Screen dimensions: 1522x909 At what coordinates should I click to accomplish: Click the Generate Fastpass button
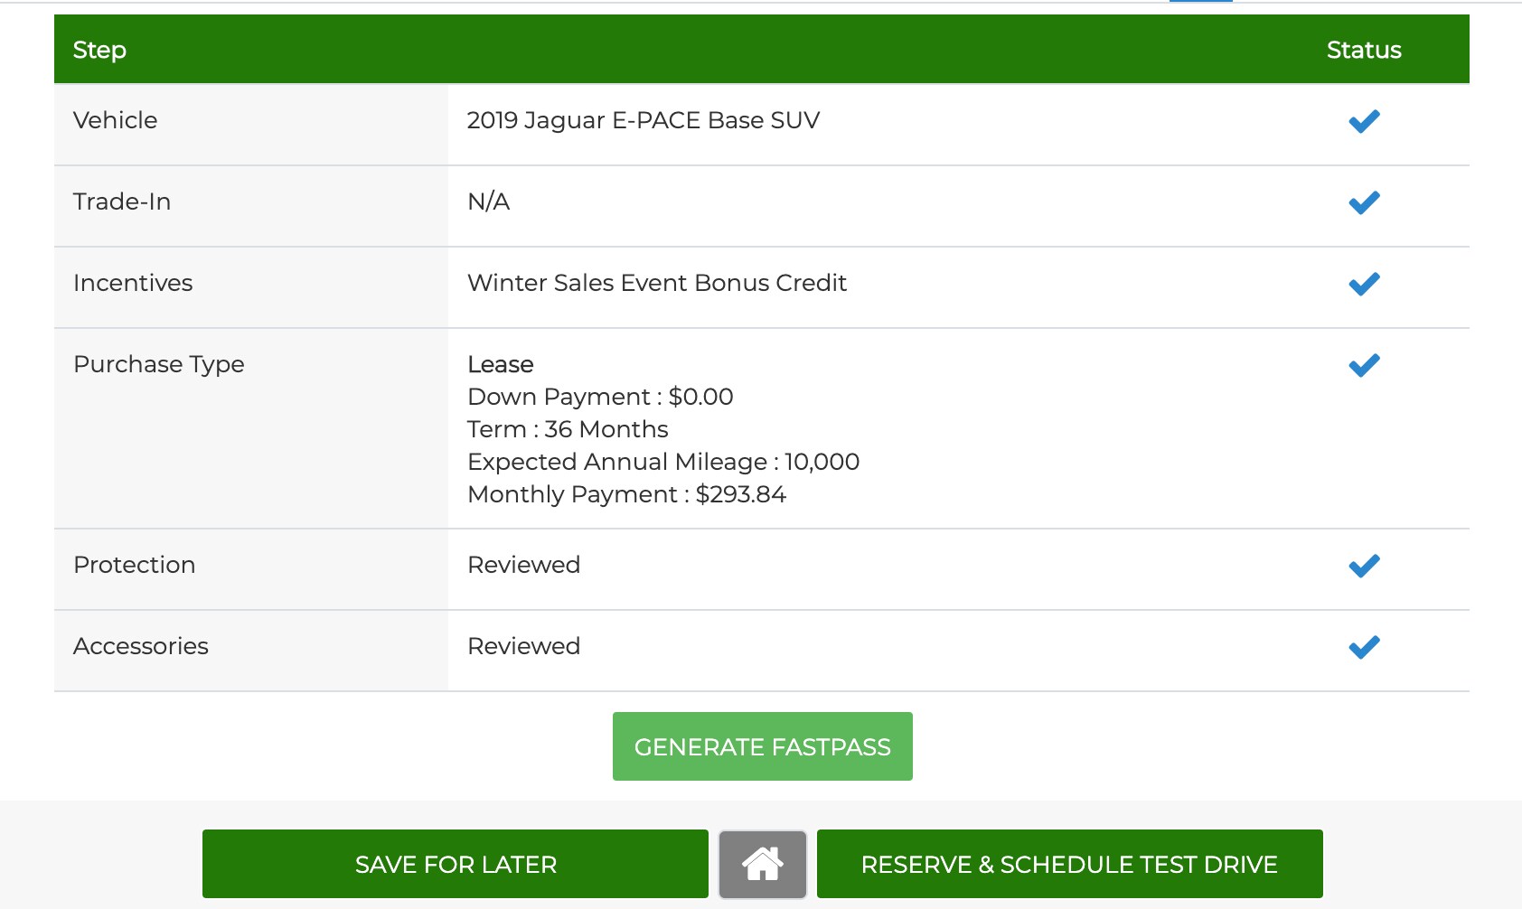tap(762, 746)
